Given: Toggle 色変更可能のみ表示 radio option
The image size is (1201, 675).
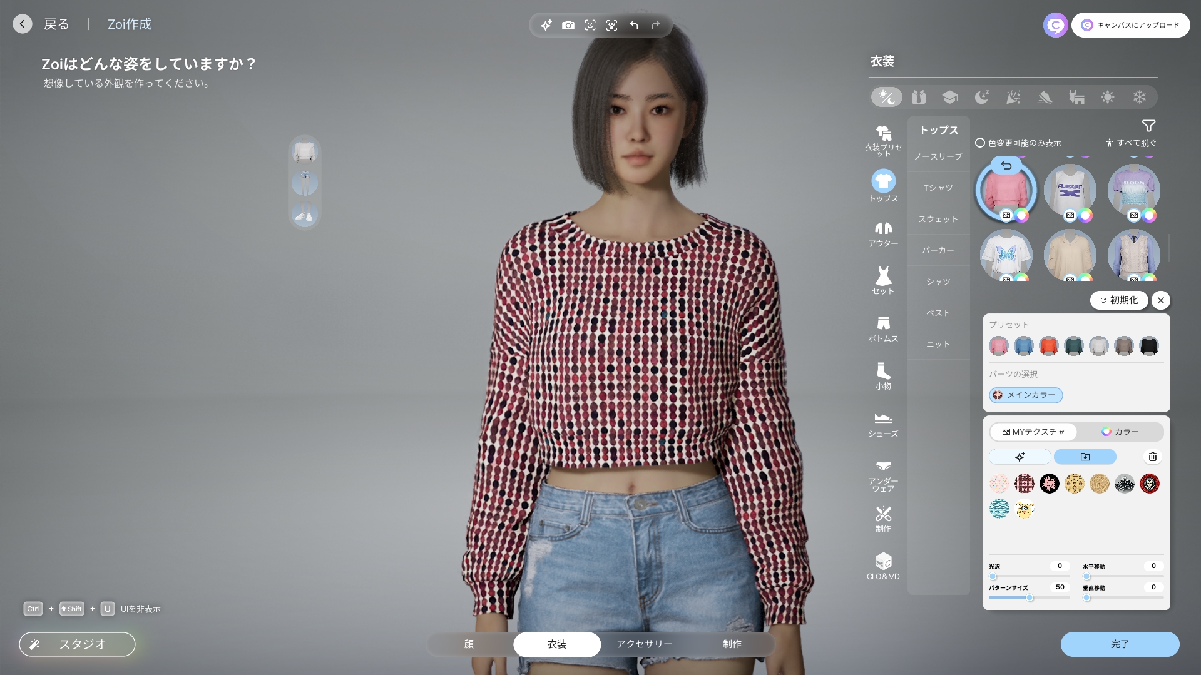Looking at the screenshot, I should (x=980, y=143).
